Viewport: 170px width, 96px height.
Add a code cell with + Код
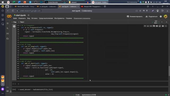14,22
